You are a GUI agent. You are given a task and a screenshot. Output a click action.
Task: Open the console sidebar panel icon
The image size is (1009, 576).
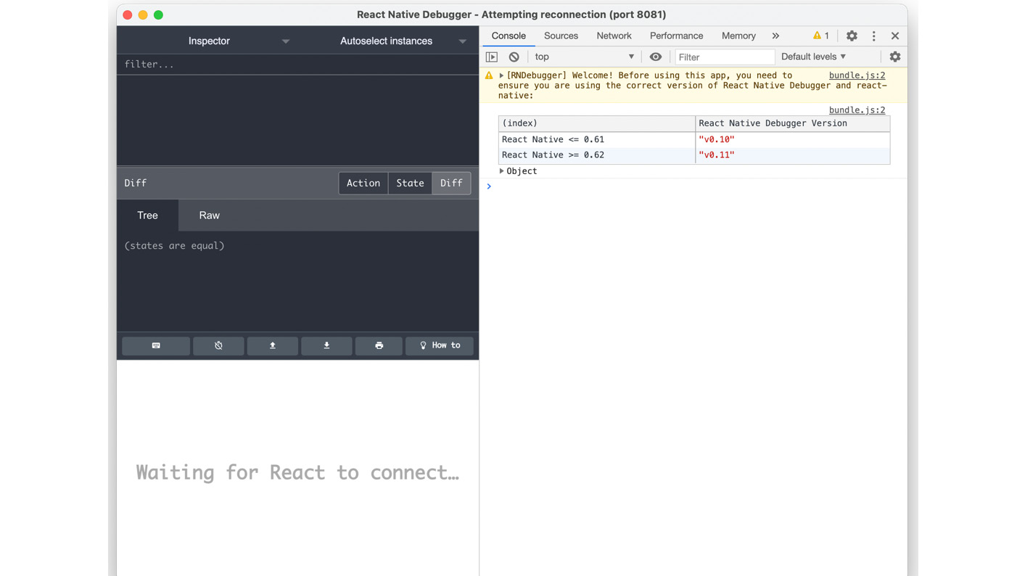[491, 56]
